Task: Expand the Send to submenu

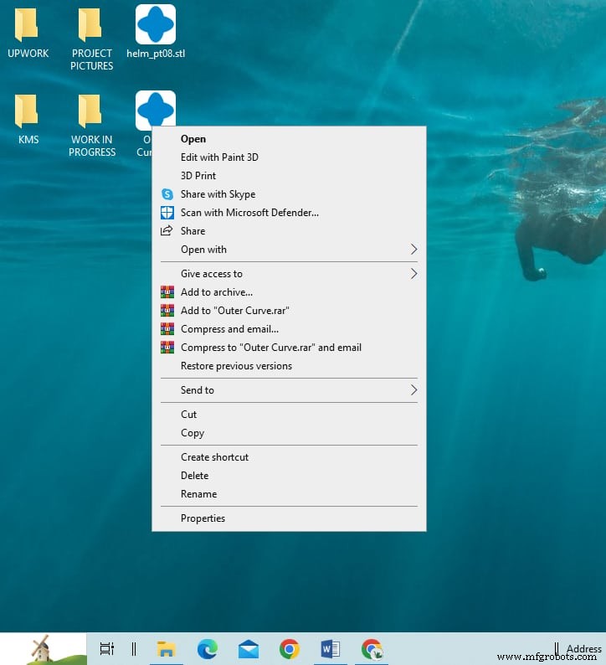Action: tap(289, 390)
